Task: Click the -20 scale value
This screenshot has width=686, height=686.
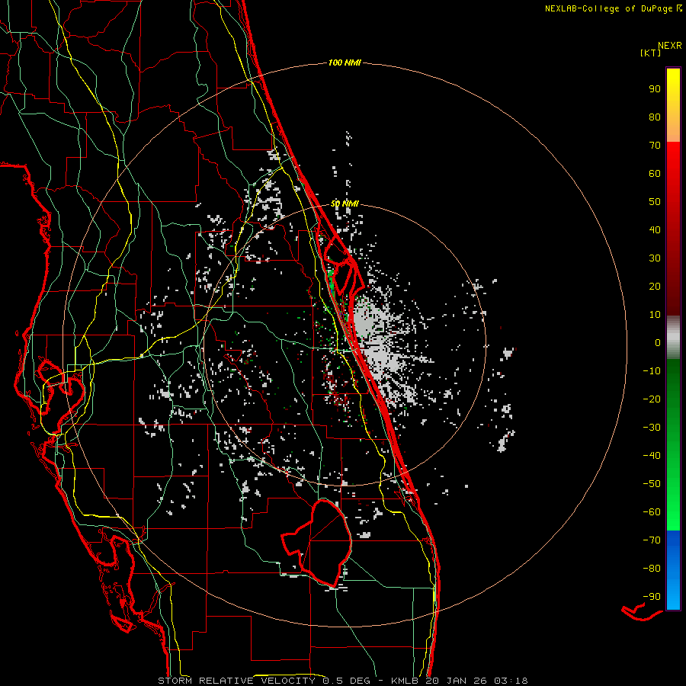Action: 652,399
